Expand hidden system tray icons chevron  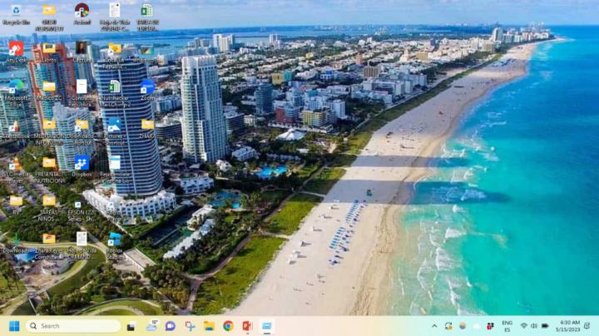pos(433,326)
